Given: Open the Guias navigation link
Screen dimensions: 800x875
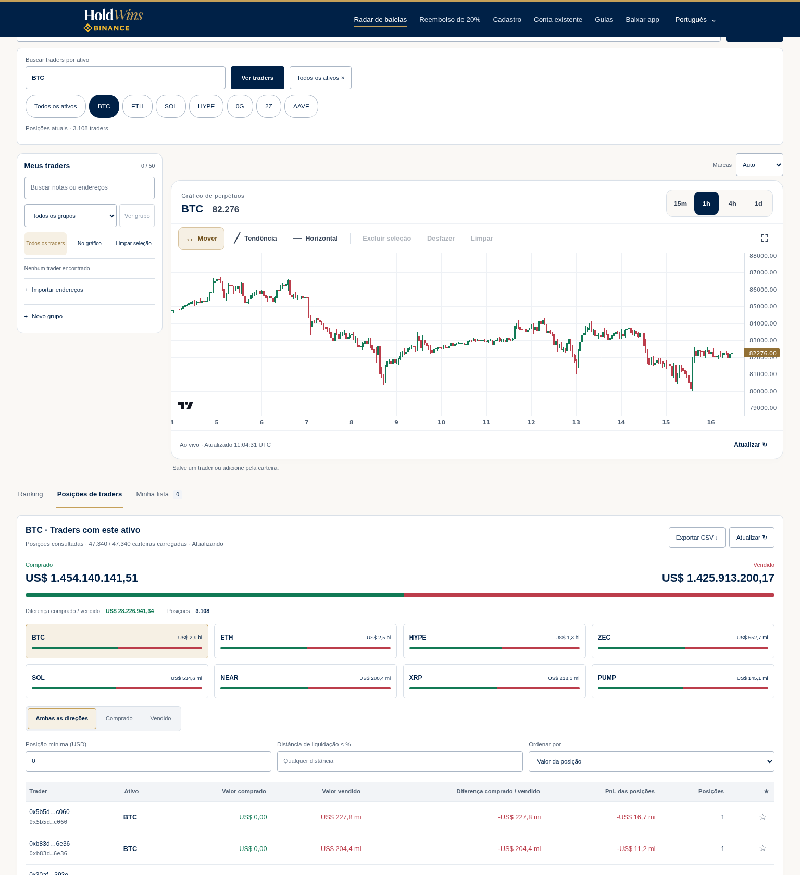Looking at the screenshot, I should 604,20.
